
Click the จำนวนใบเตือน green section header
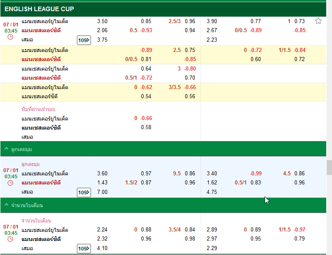163,205
